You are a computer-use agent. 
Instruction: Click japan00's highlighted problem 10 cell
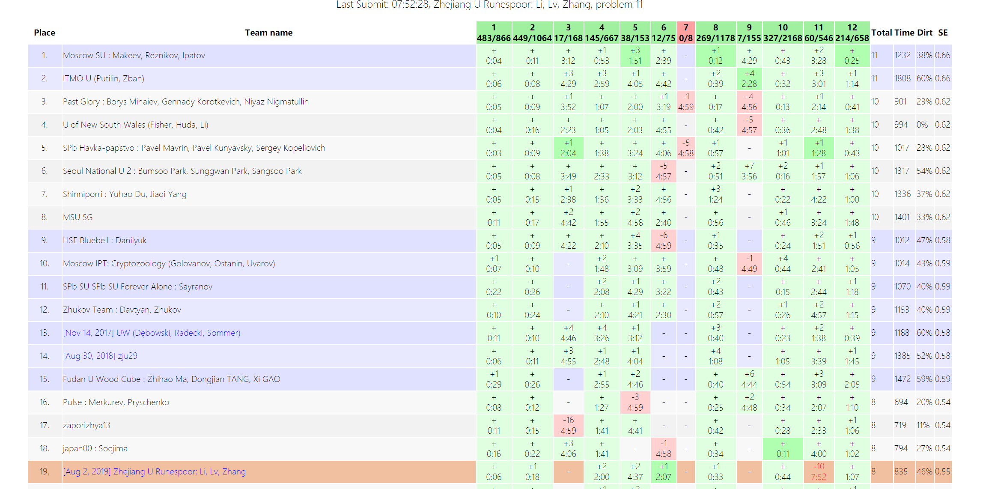(x=783, y=448)
